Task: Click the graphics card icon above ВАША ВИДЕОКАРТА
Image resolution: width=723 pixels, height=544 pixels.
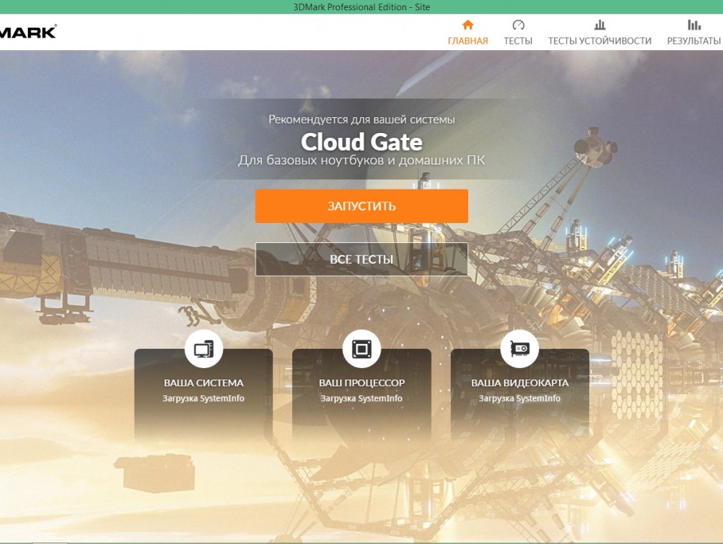Action: pyautogui.click(x=520, y=349)
